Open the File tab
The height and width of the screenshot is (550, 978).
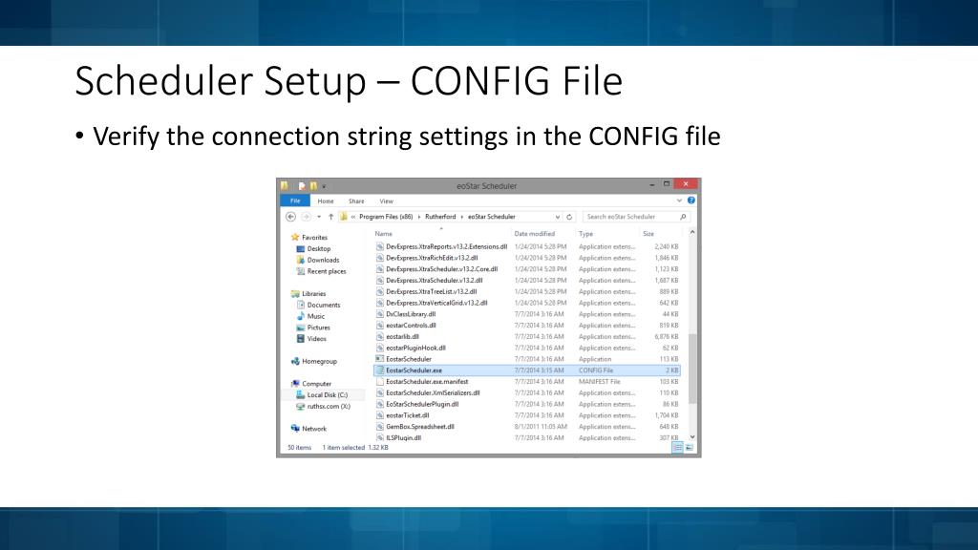click(x=295, y=201)
